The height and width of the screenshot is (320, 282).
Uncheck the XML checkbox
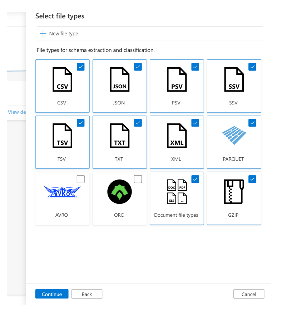(195, 123)
